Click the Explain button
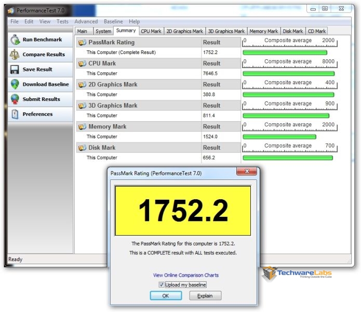This screenshot has height=312, width=361. tap(205, 296)
